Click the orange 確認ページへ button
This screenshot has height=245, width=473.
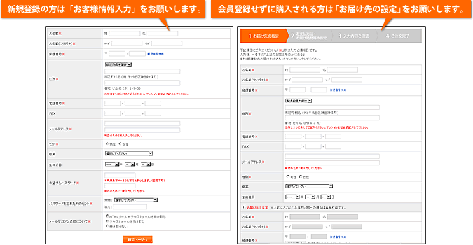coord(137,239)
